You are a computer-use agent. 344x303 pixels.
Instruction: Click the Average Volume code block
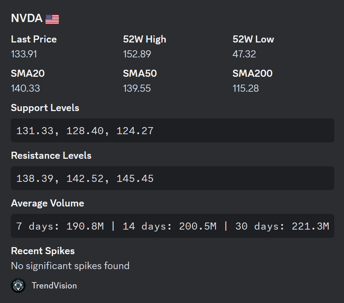tap(172, 226)
